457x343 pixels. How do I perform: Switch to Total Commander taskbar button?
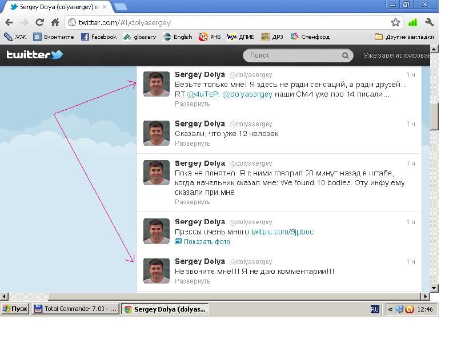coord(76,309)
